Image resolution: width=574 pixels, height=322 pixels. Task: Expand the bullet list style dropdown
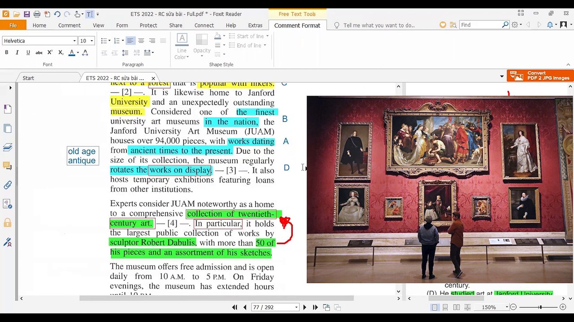tap(109, 41)
